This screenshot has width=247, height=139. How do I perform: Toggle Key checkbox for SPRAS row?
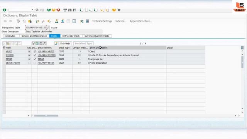coord(29,59)
